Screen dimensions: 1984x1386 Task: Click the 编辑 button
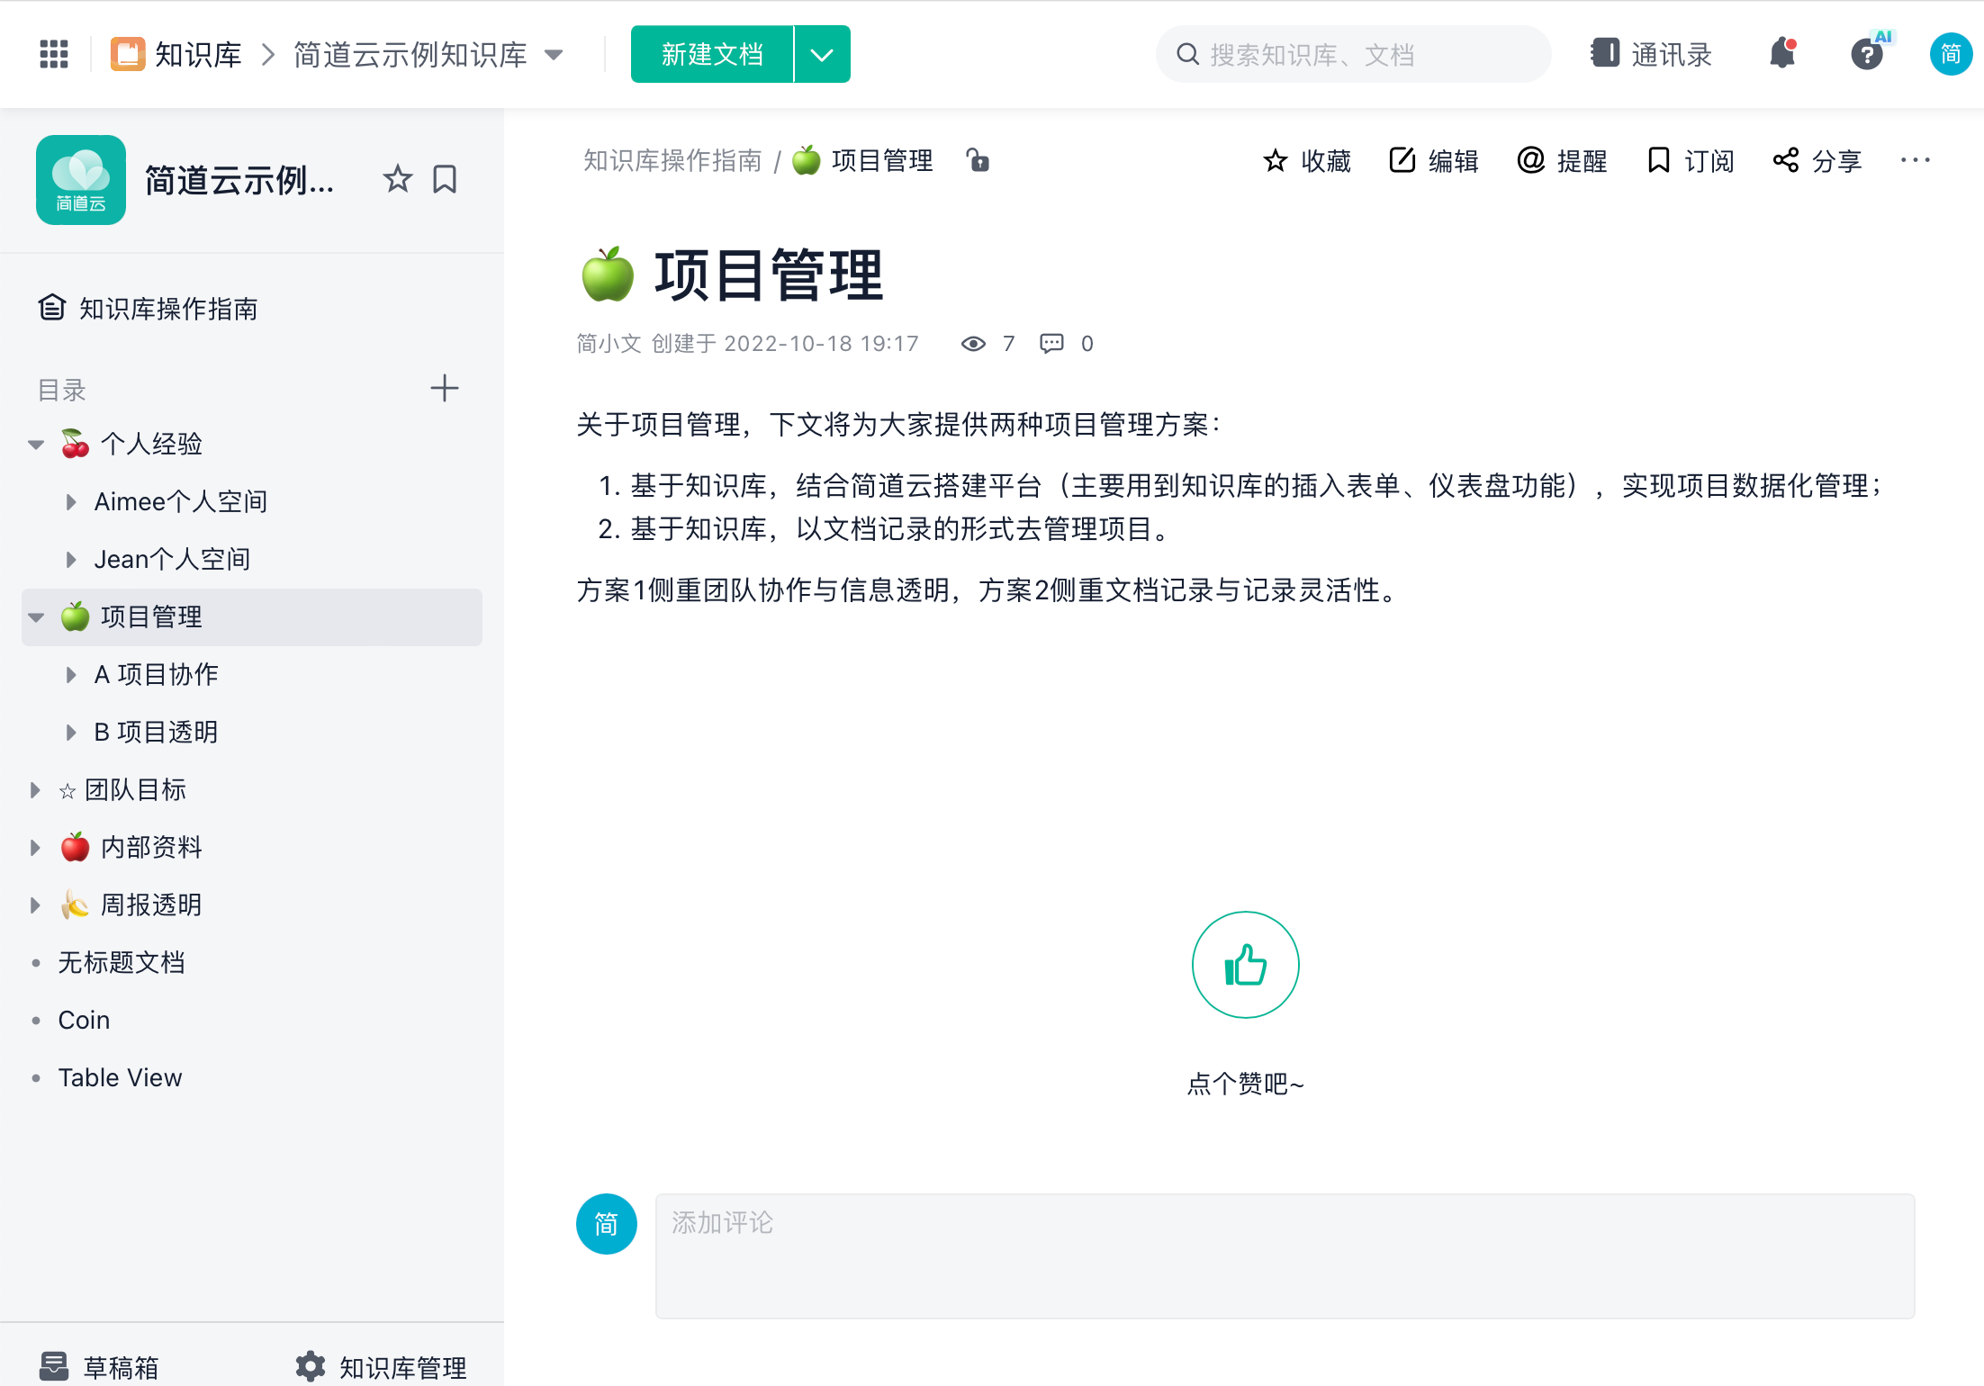click(1434, 160)
